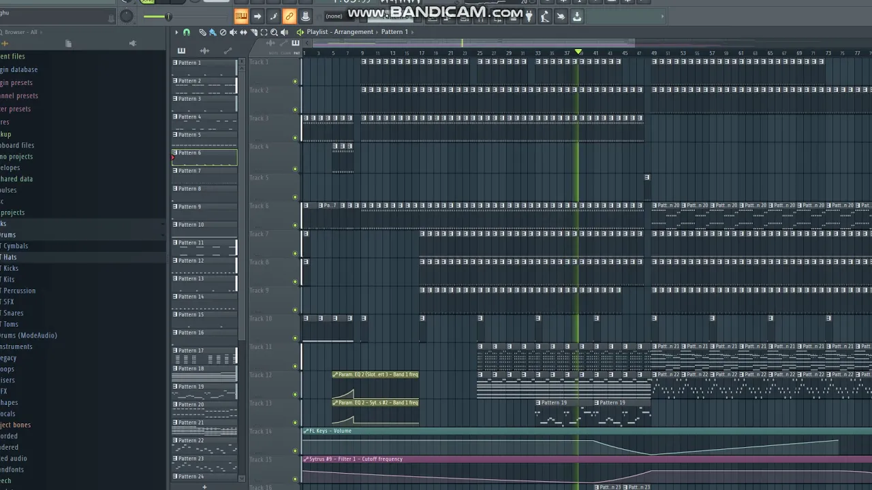Click the download-tray icon in the top toolbar

[x=577, y=17]
